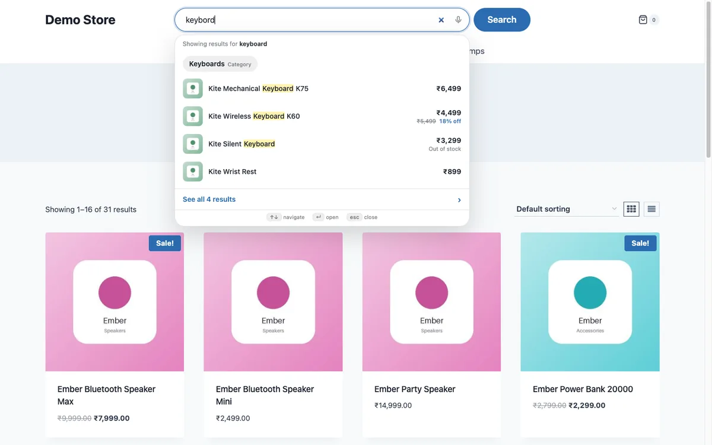Clear the search field with the X icon
712x445 pixels.
[441, 20]
